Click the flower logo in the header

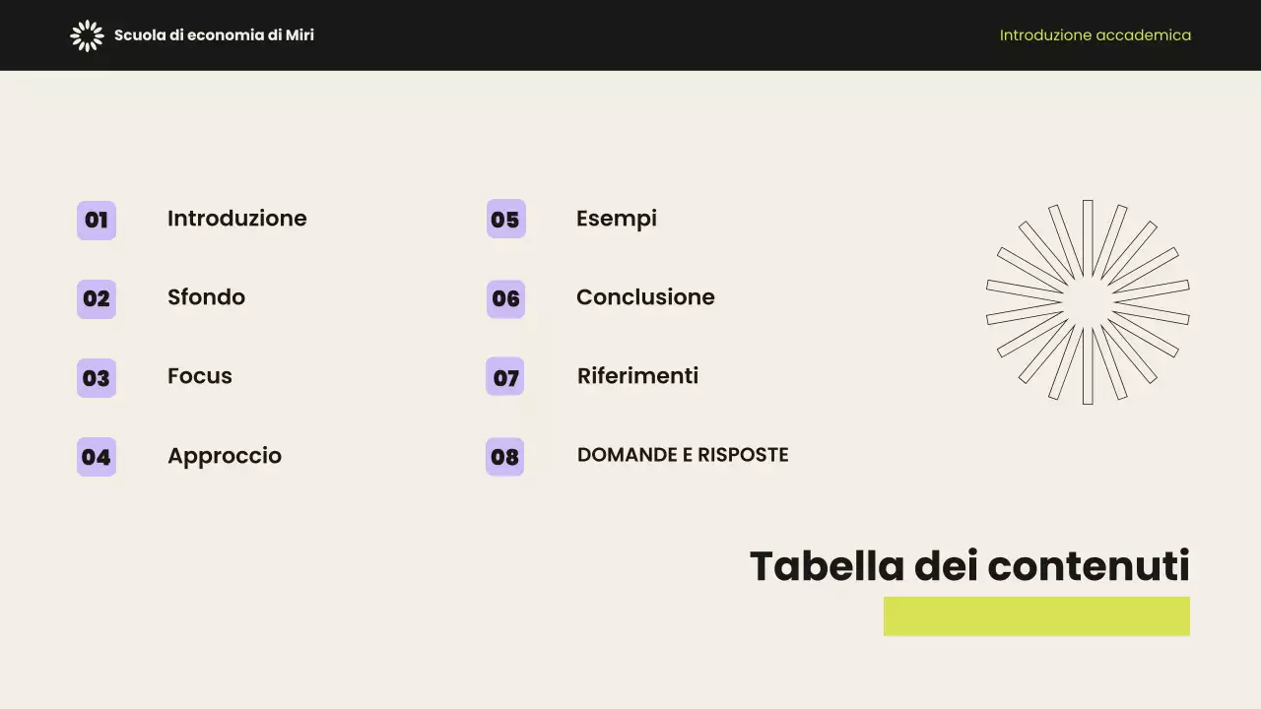tap(87, 35)
